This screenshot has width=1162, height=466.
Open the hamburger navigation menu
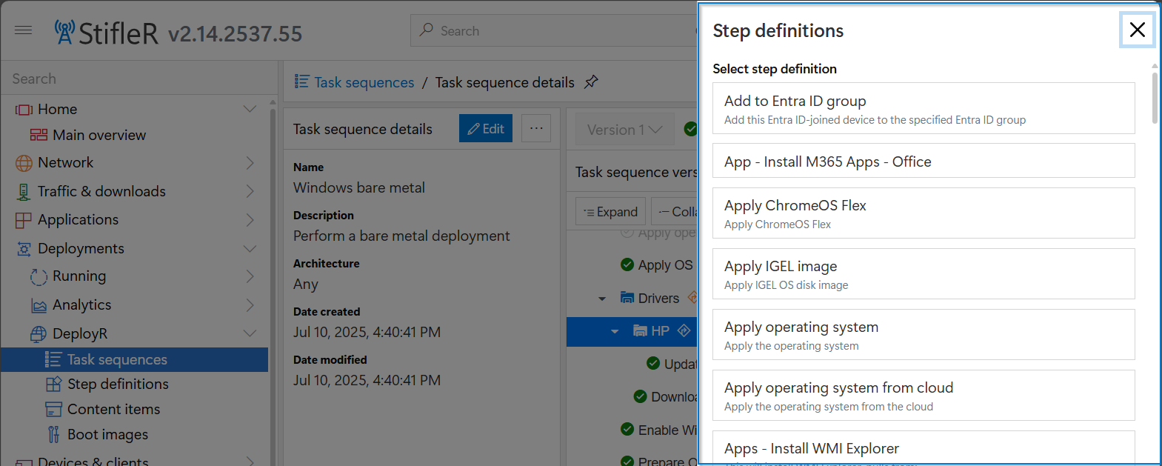pos(24,30)
